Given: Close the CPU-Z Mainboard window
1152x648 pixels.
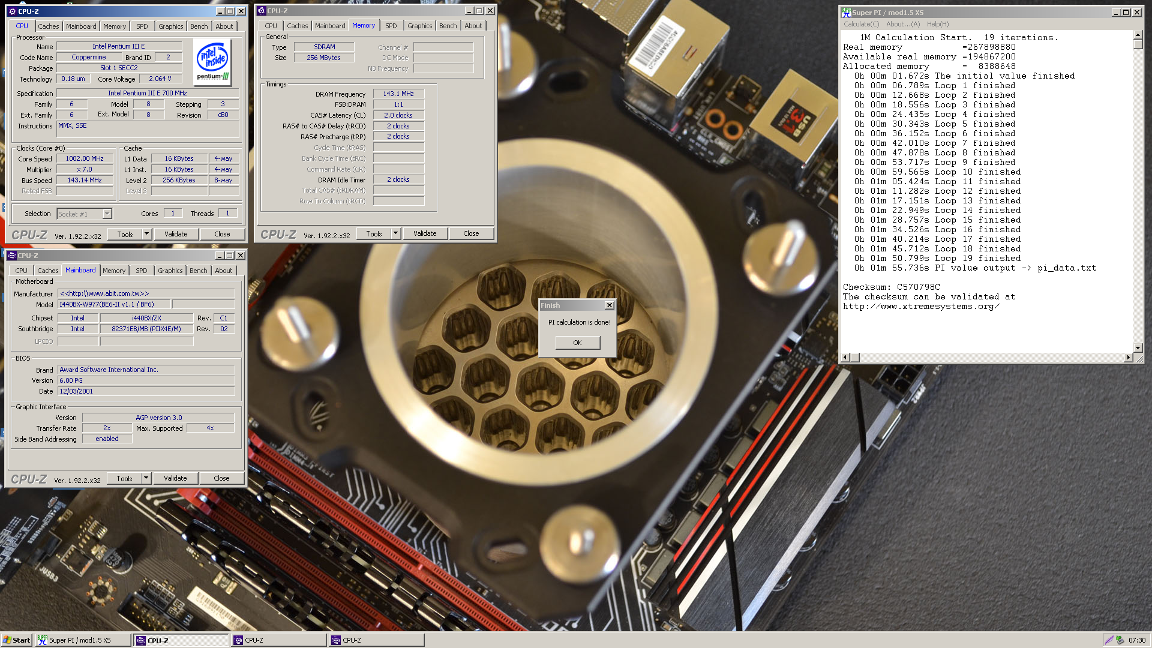Looking at the screenshot, I should pyautogui.click(x=240, y=256).
